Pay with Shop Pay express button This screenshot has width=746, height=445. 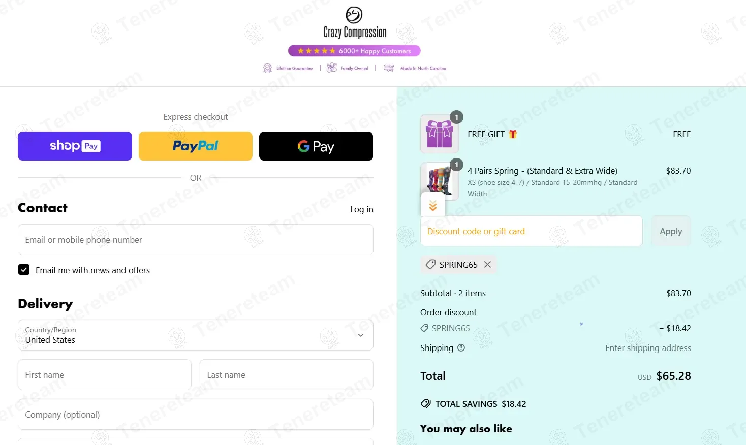point(75,146)
